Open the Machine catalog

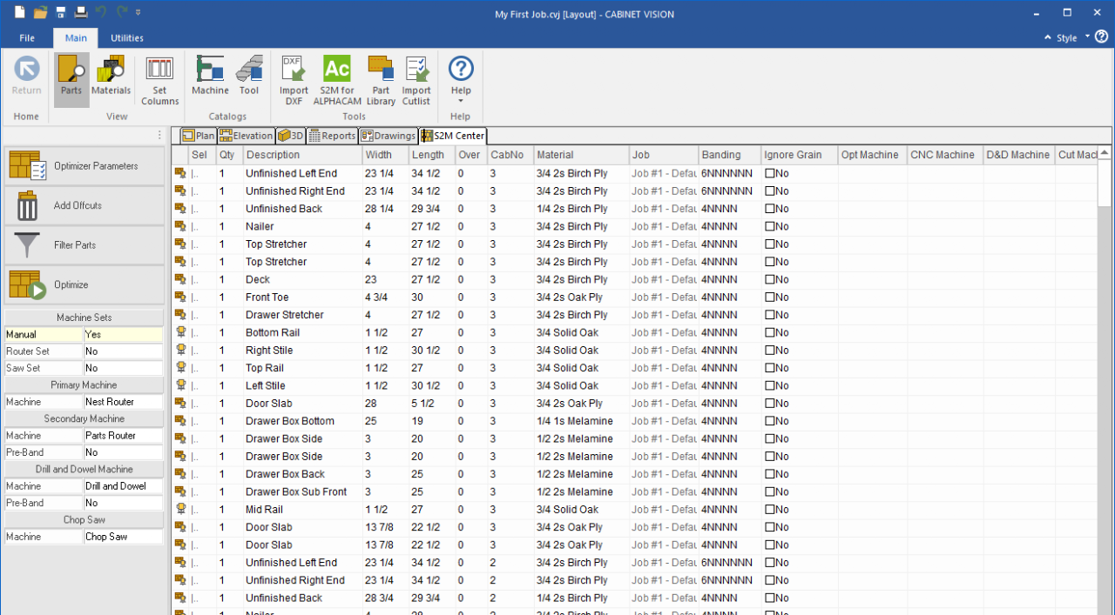coord(210,76)
